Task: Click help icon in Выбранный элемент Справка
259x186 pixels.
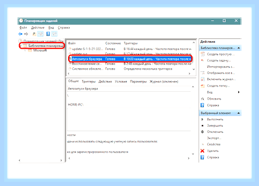Action: click(x=202, y=158)
